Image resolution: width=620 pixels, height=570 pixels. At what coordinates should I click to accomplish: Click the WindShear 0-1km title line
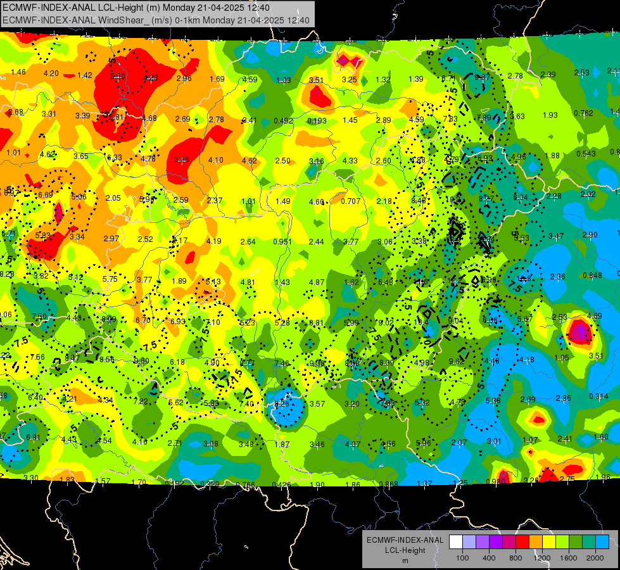[156, 20]
